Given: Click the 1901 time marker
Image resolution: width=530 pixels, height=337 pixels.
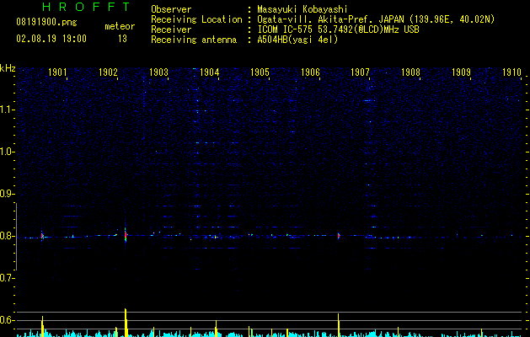Looking at the screenshot, I should point(57,72).
